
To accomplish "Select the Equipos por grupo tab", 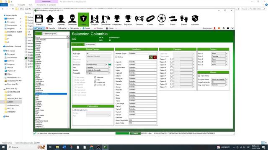I will click(x=50, y=34).
